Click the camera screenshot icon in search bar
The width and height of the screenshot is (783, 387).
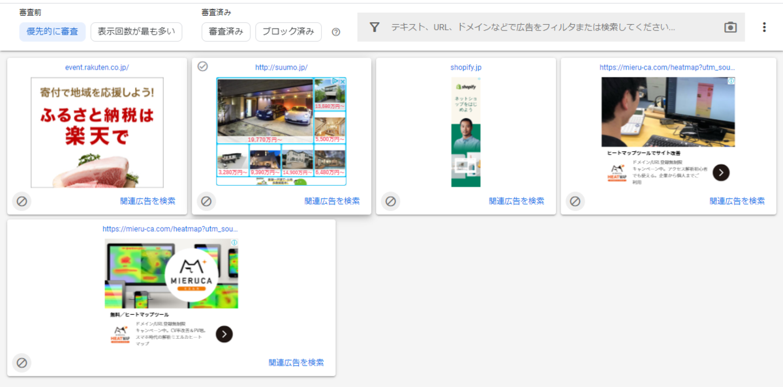click(730, 27)
